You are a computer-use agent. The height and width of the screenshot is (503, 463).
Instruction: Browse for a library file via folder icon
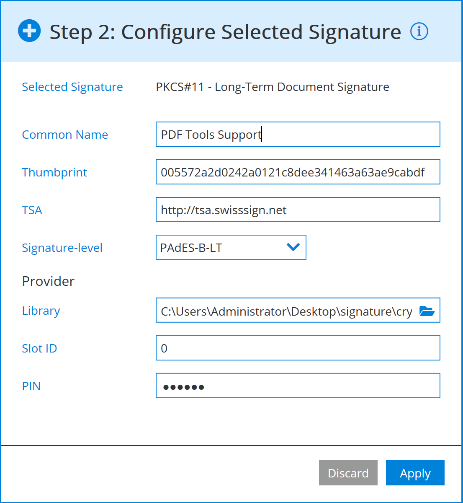tap(427, 310)
